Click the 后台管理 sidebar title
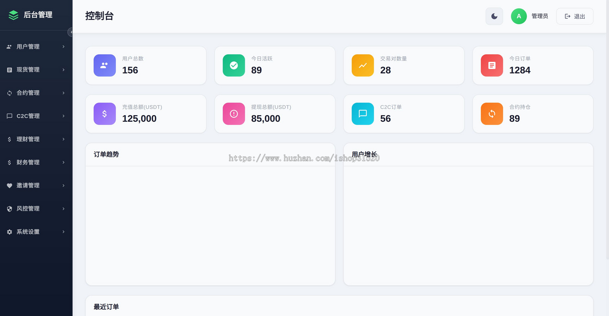Viewport: 609px width, 316px height. coord(38,15)
